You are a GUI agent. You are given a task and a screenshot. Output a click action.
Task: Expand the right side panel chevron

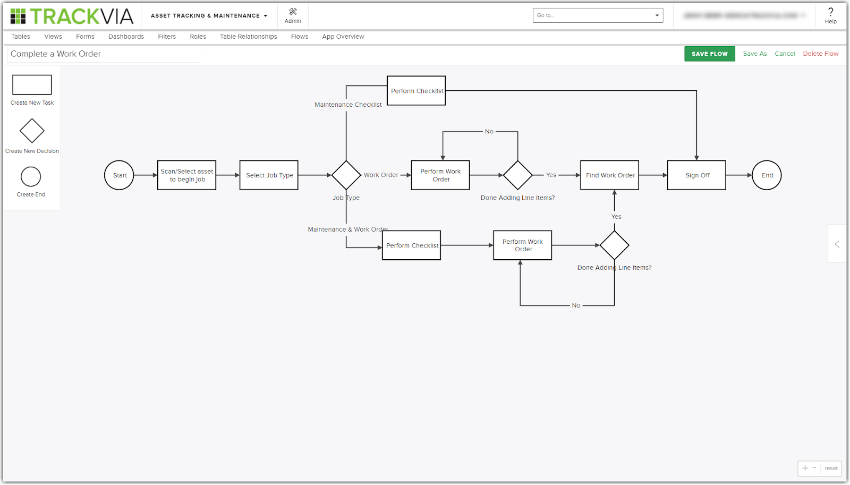(x=837, y=244)
